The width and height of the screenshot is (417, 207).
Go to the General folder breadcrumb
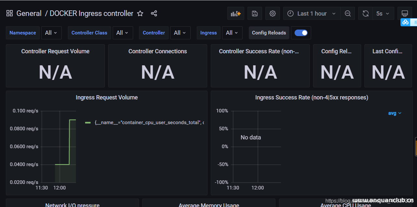(x=29, y=13)
